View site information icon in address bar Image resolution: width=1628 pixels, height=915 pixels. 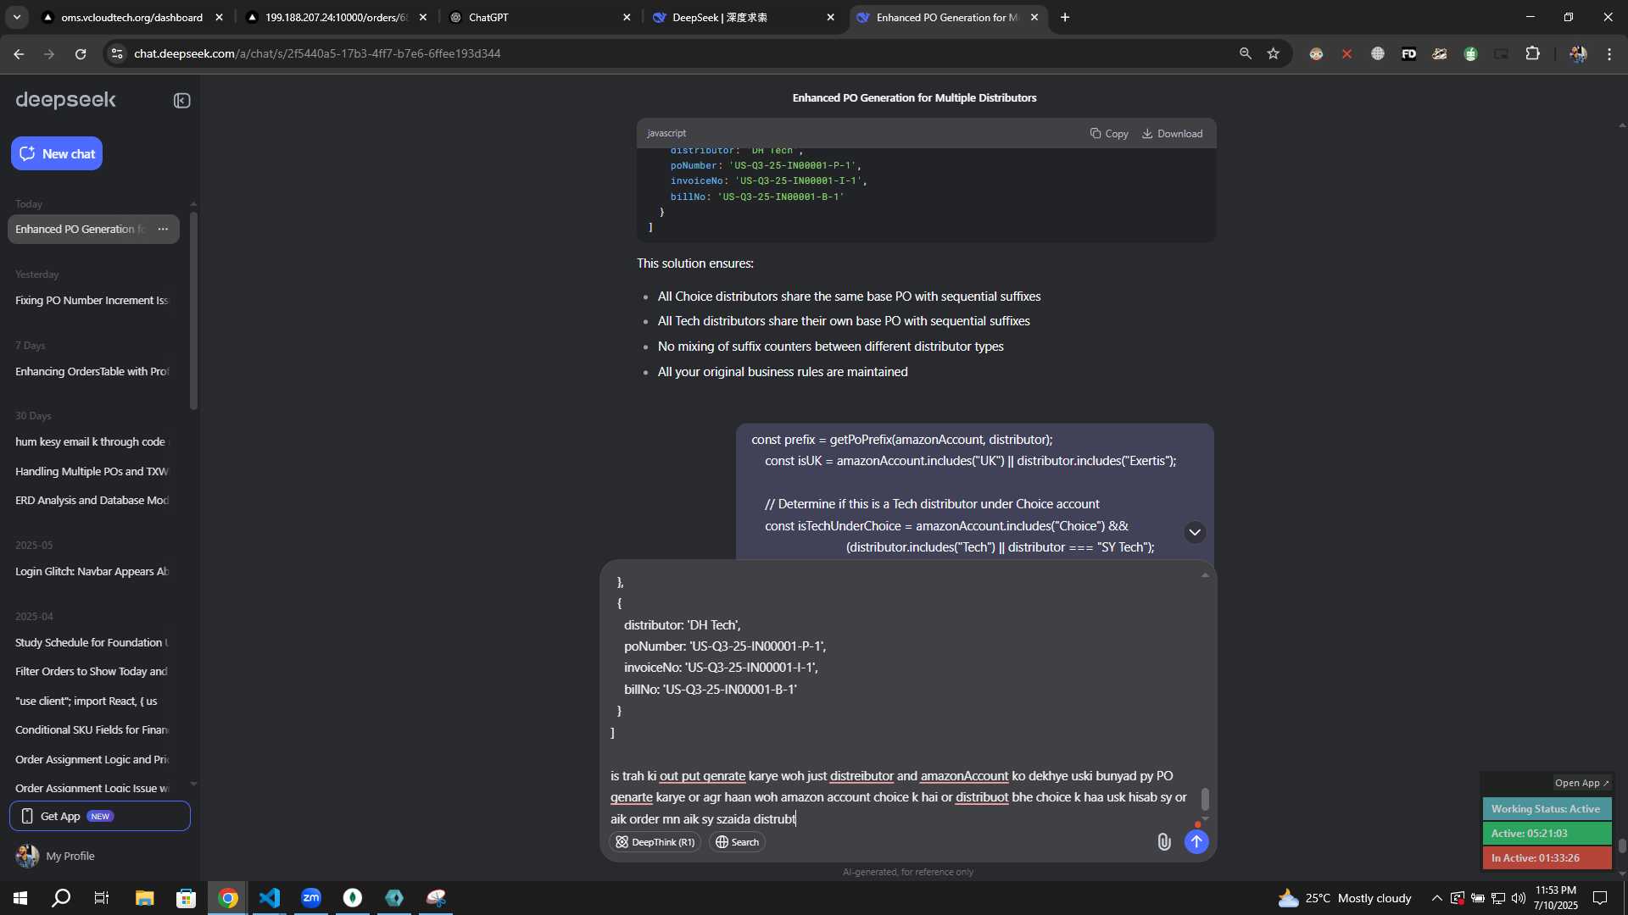[117, 53]
